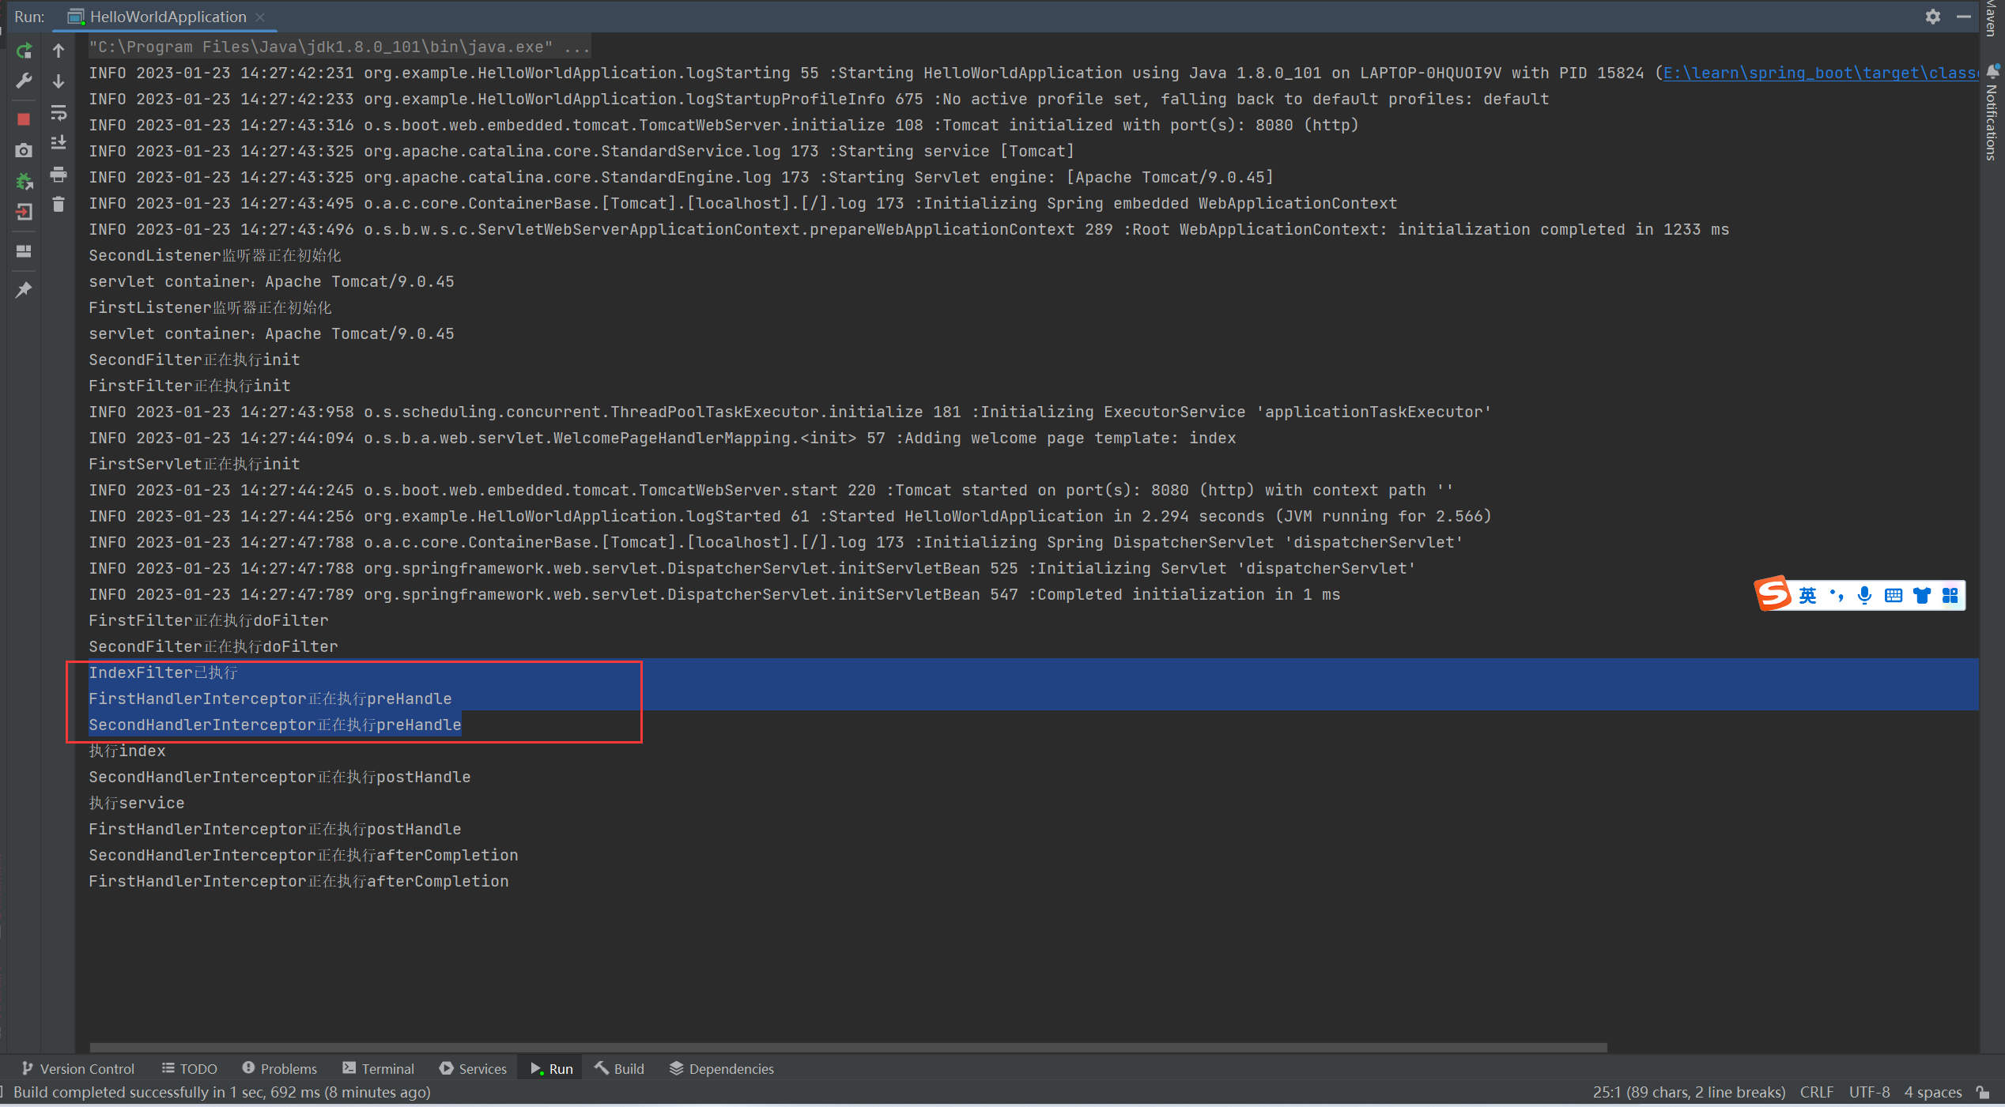
Task: Click the camera dump threads icon
Action: [x=24, y=150]
